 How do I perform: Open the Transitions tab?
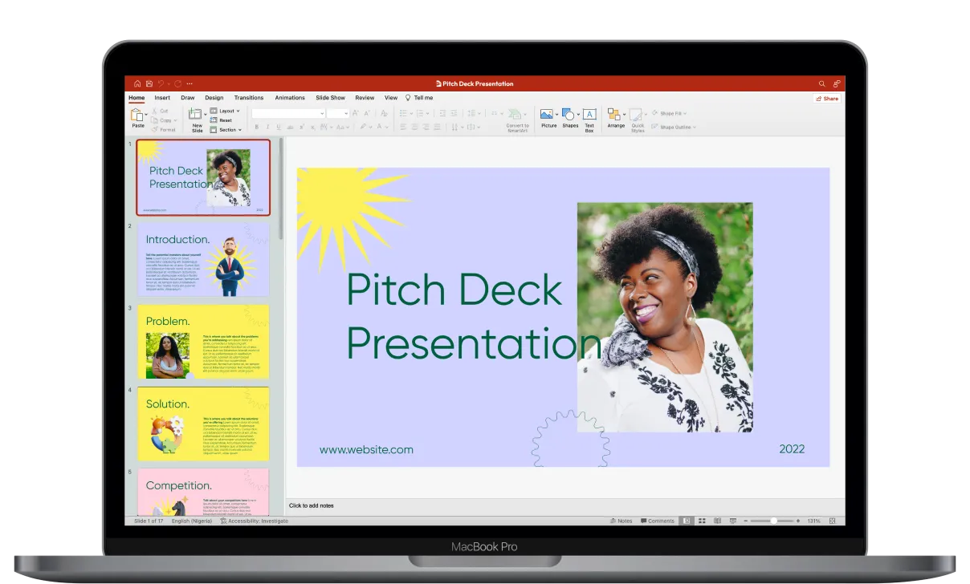(x=249, y=98)
